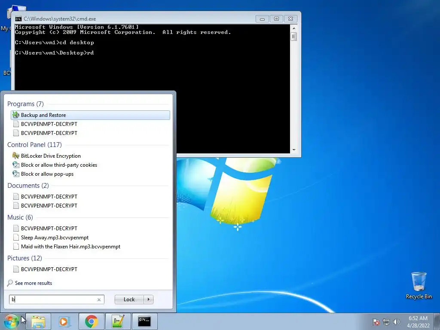Clear the search text with X button
The height and width of the screenshot is (330, 440).
pyautogui.click(x=99, y=299)
